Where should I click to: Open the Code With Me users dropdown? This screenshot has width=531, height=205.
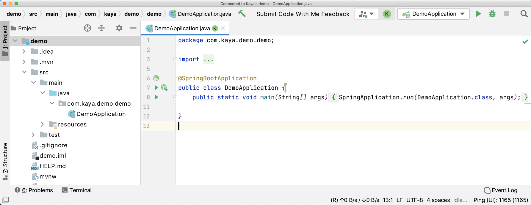point(366,14)
